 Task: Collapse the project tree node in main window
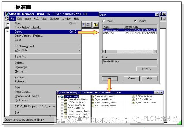(x=7, y=31)
